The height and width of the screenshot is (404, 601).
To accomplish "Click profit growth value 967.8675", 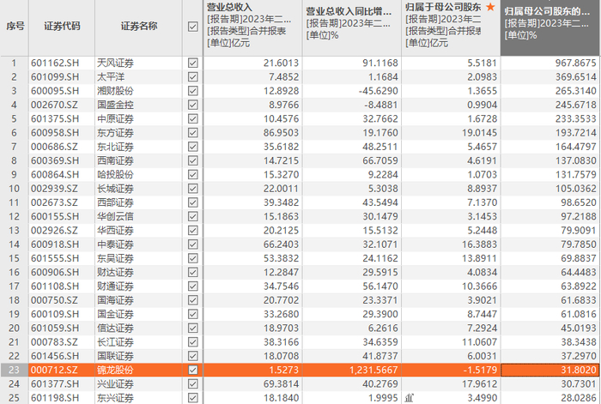I will (x=576, y=63).
